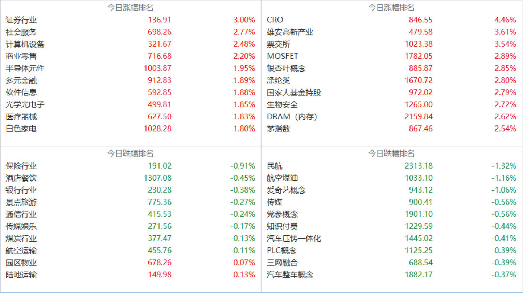Select the 酒店餐饮 sector row
The height and width of the screenshot is (293, 523).
[x=131, y=178]
